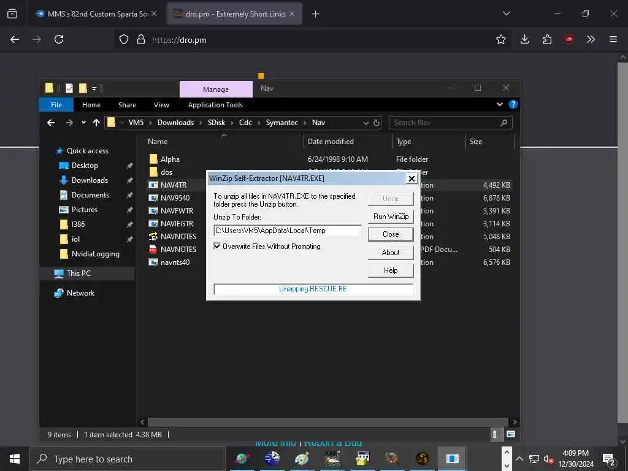Open recent locations dropdown in Explorer
Screen dimensions: 628x471
tap(83, 123)
